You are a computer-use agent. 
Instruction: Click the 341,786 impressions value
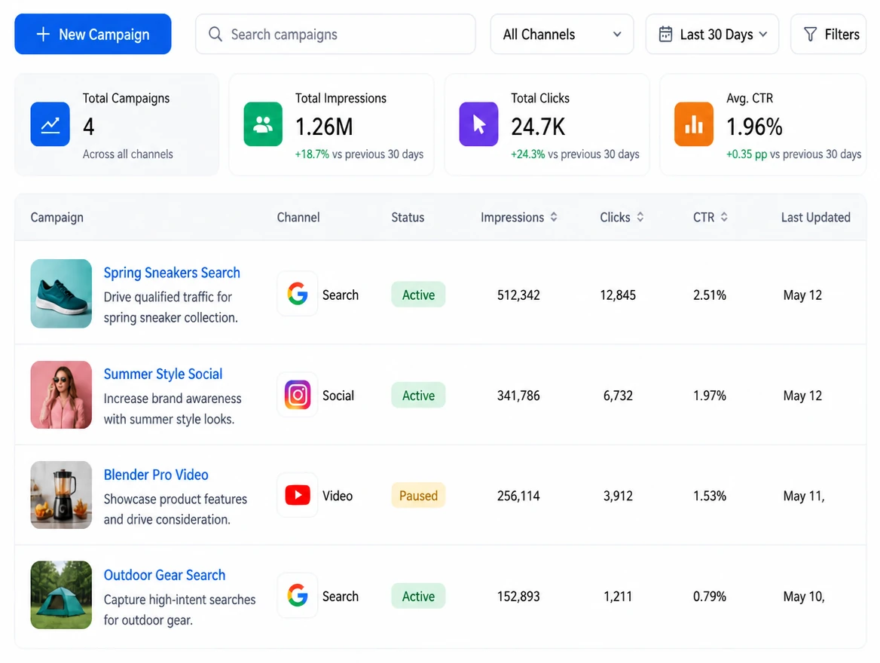[518, 396]
